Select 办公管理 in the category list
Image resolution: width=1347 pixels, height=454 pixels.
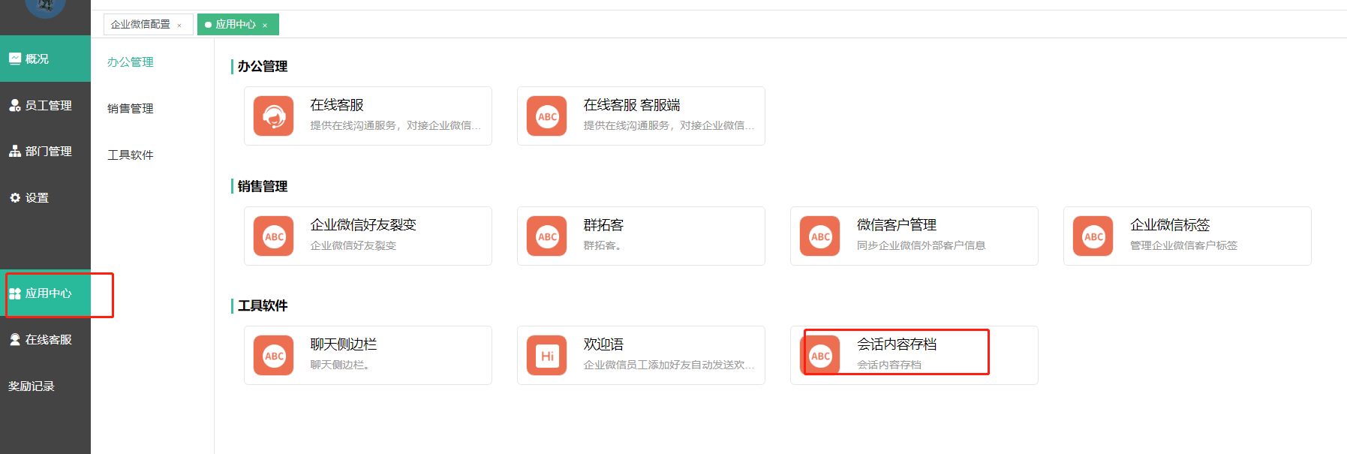click(x=131, y=62)
